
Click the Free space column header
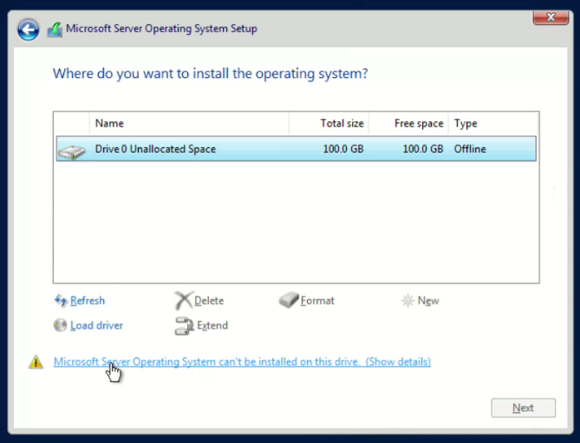[x=419, y=123]
